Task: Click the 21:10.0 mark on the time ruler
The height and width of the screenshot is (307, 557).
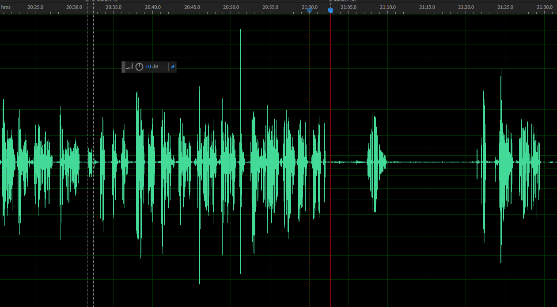Action: (x=388, y=7)
